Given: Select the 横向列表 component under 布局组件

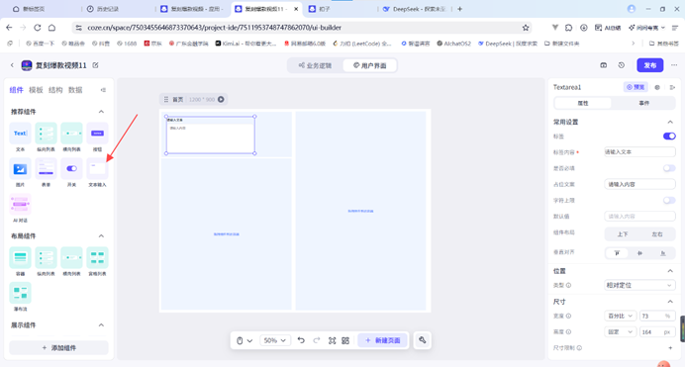Looking at the screenshot, I should 71,258.
